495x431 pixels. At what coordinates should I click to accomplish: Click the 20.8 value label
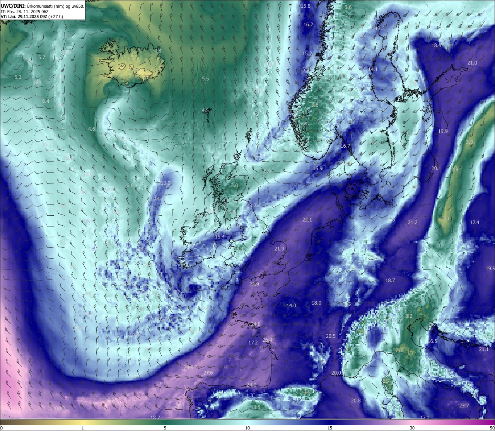356,400
